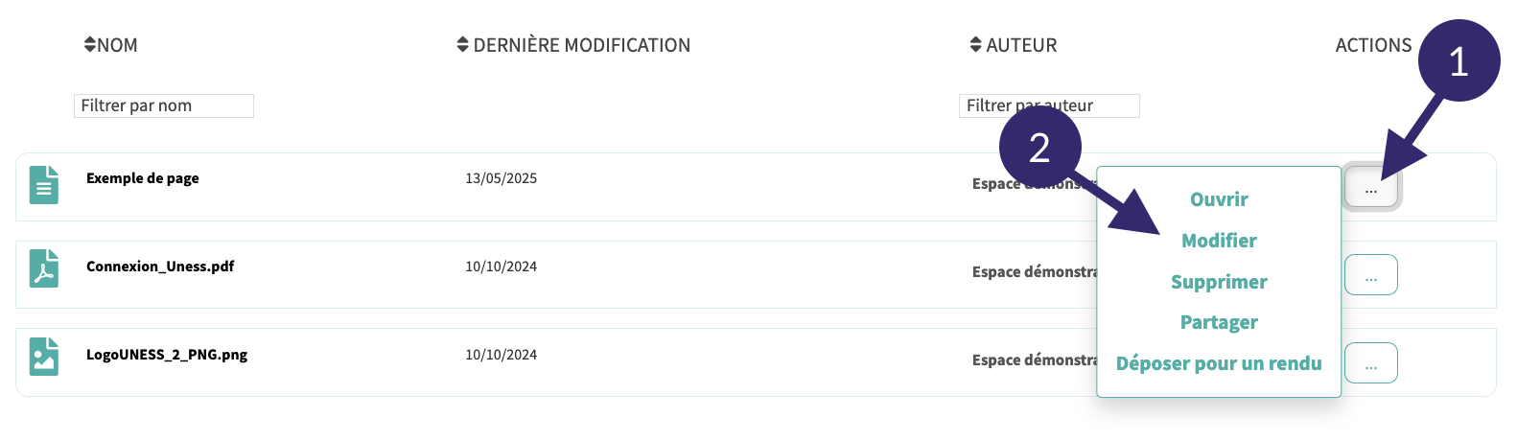Choose Supprimer in the actions menu
1517x441 pixels.
point(1219,282)
